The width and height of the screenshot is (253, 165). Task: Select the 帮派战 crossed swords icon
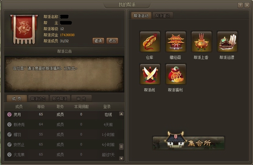[x=150, y=74]
